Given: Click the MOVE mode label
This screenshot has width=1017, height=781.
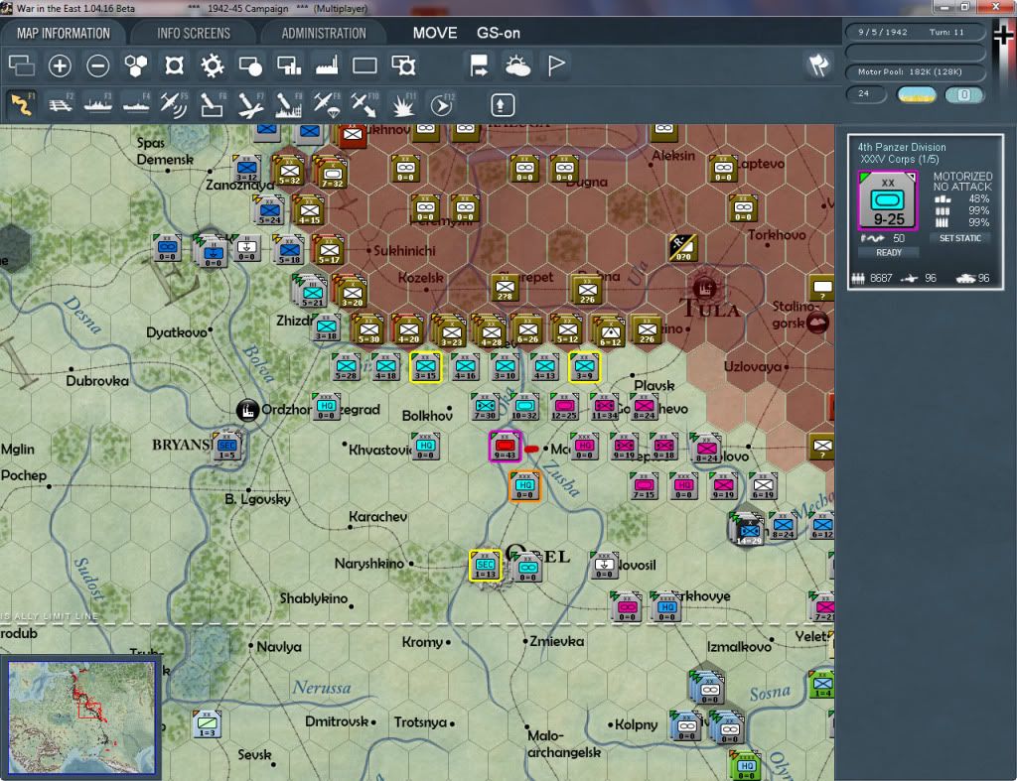Looking at the screenshot, I should [435, 33].
